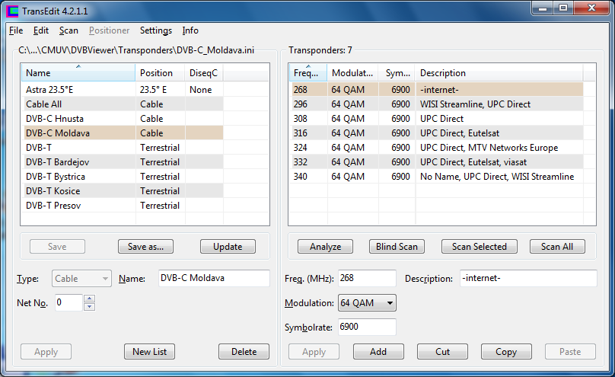
Task: Select the 296 MHz WISI Streamline transponder
Action: (438, 104)
